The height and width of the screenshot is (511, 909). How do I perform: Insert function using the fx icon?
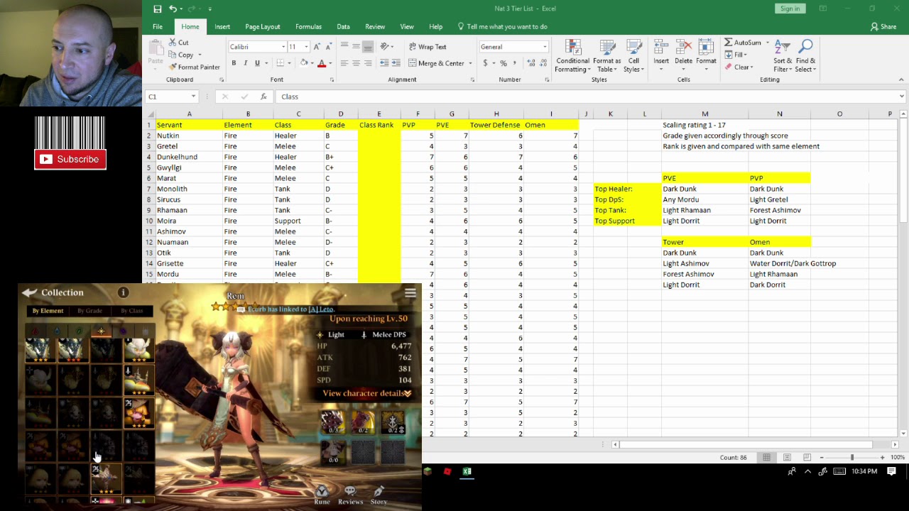click(263, 97)
